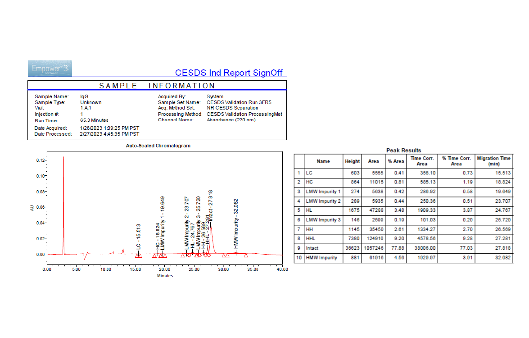This screenshot has width=529, height=338.
Task: Click the LMW Impurity 2 - 23.707 peak label
Action: click(187, 223)
